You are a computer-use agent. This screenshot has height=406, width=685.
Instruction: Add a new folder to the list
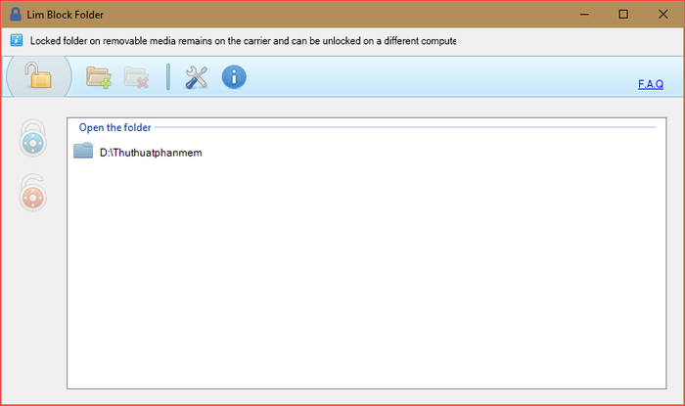(98, 77)
